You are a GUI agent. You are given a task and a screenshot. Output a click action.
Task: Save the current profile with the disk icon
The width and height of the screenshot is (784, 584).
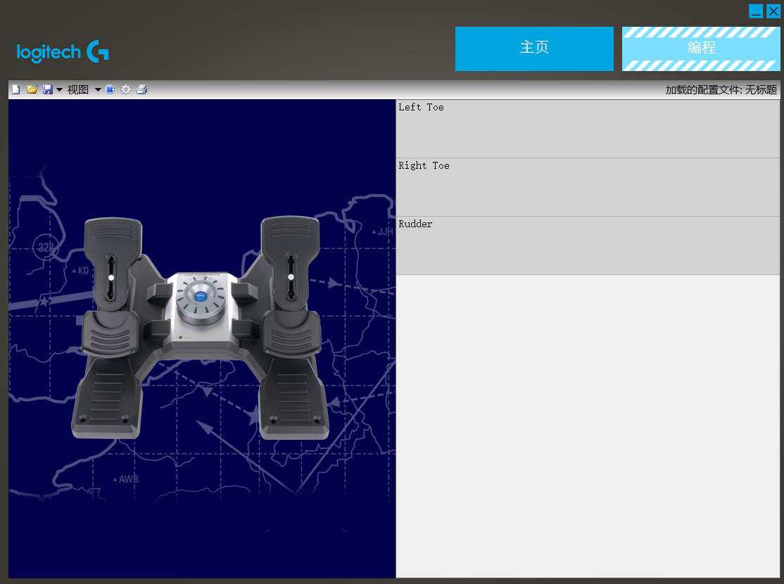click(x=47, y=89)
